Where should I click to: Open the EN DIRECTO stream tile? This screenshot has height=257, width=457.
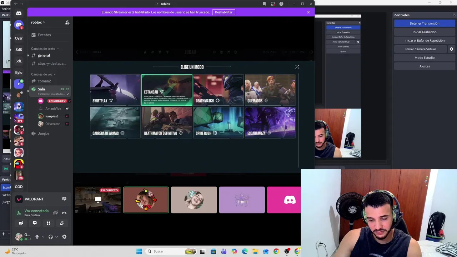click(98, 200)
